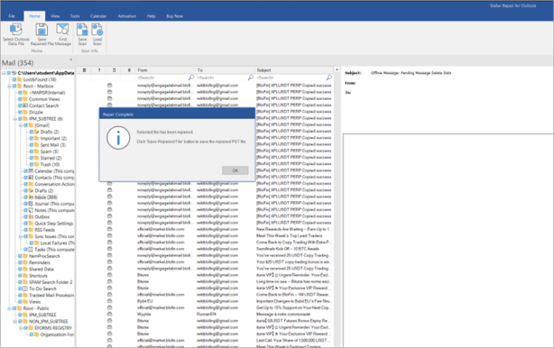Open the File menu
Viewport: 554px width, 348px height.
click(x=12, y=16)
